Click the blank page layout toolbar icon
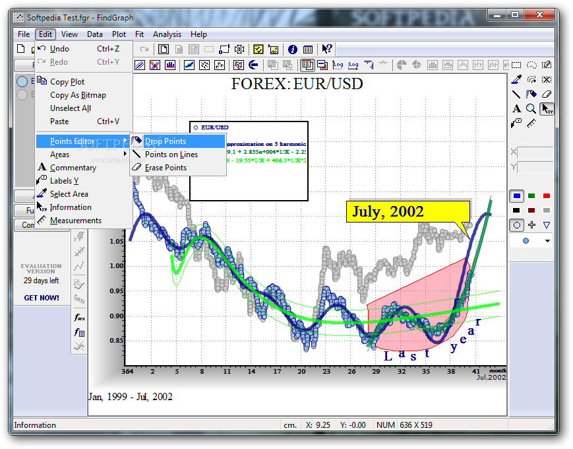The width and height of the screenshot is (573, 449). pyautogui.click(x=164, y=50)
